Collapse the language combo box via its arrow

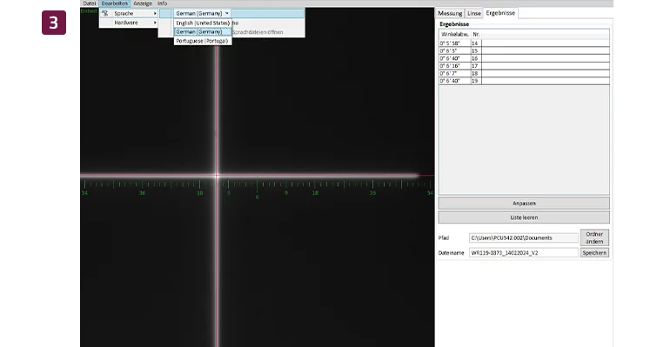[226, 13]
